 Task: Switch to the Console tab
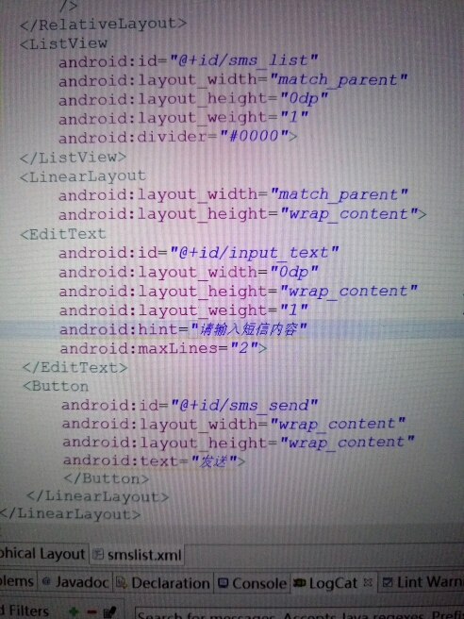click(253, 583)
